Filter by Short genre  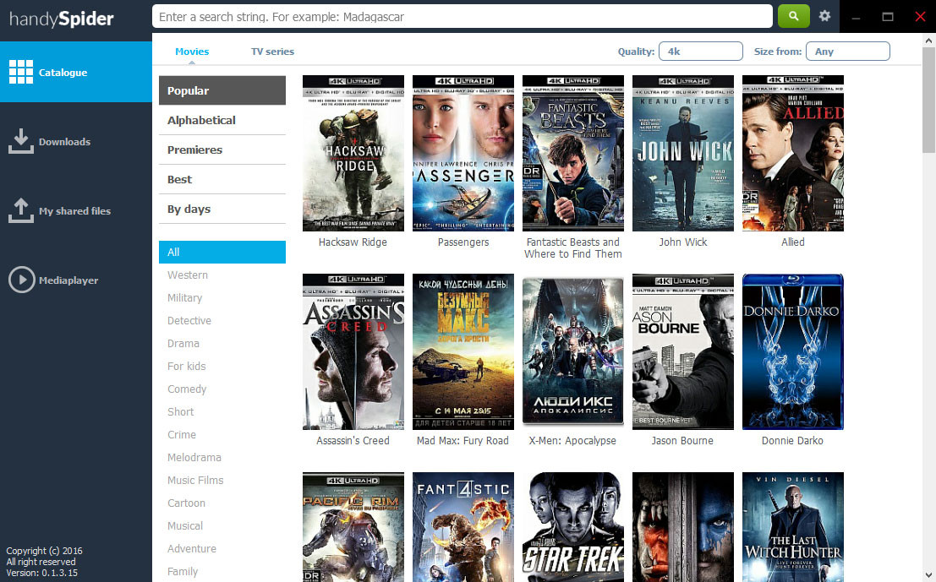coord(180,411)
